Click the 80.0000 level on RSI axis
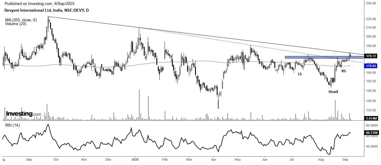381x165 pixels. click(x=372, y=125)
